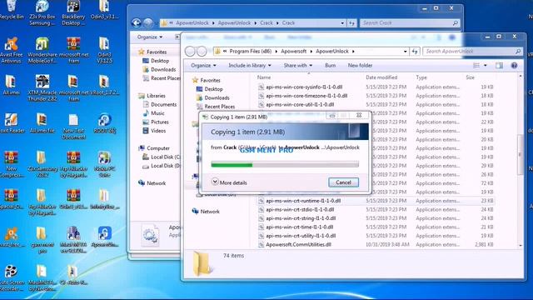Sort by Type column header
Viewport: 533px width, 300px height.
click(421, 77)
